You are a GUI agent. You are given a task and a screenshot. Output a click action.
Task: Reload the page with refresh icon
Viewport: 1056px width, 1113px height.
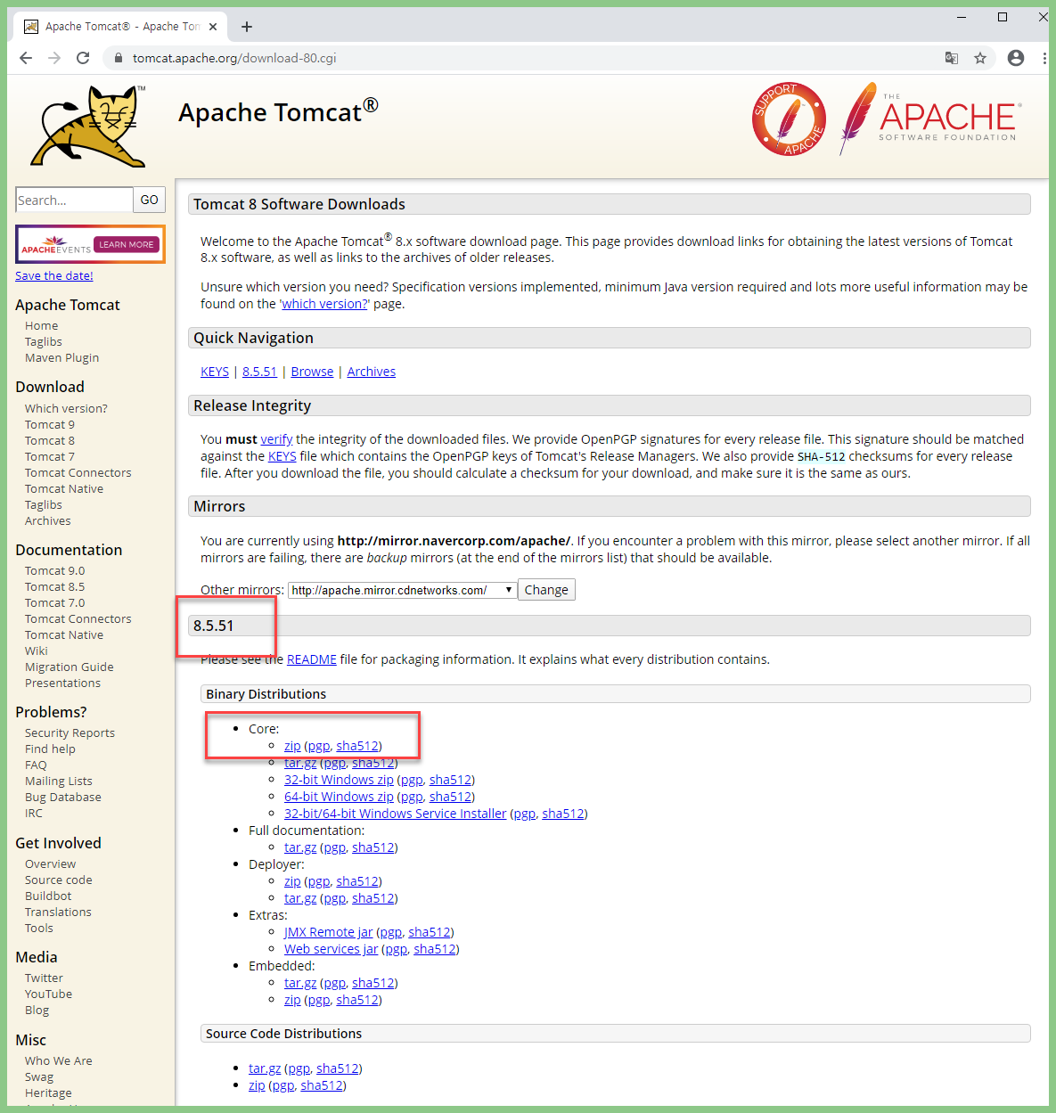pyautogui.click(x=83, y=58)
